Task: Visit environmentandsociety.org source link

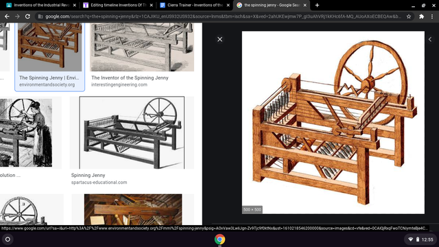Action: [x=47, y=84]
